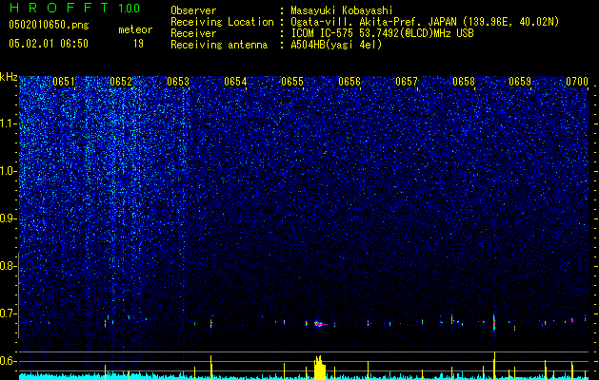Click the 0652 time marker
Viewport: 599px width, 380px height.
click(121, 82)
